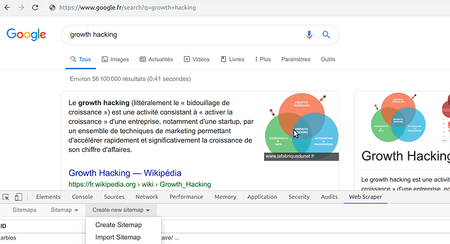Click the Sitemaps button in Web Scraper

(24, 210)
